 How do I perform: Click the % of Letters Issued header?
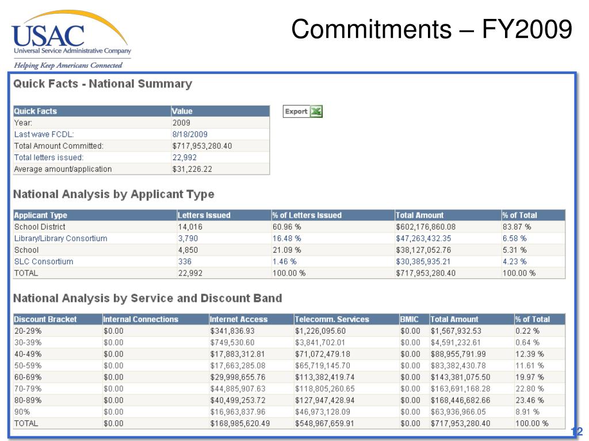333,215
